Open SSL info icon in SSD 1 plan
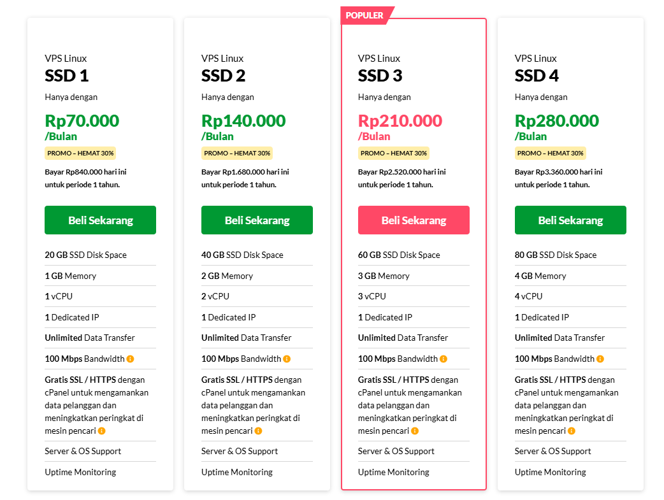This screenshot has width=664, height=500. pyautogui.click(x=101, y=431)
